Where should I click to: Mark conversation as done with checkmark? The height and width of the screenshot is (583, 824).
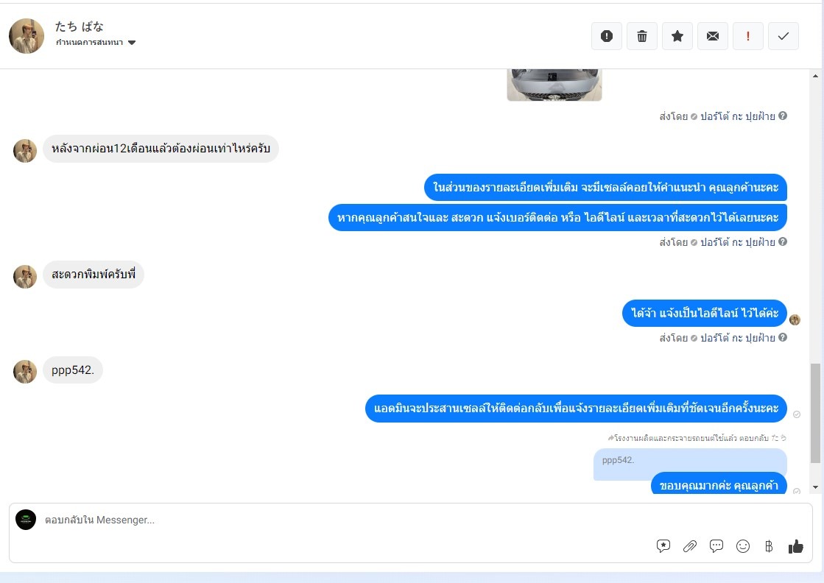pyautogui.click(x=783, y=36)
